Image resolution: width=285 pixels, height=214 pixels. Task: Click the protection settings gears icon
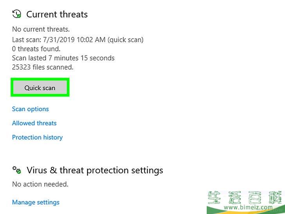[16, 170]
